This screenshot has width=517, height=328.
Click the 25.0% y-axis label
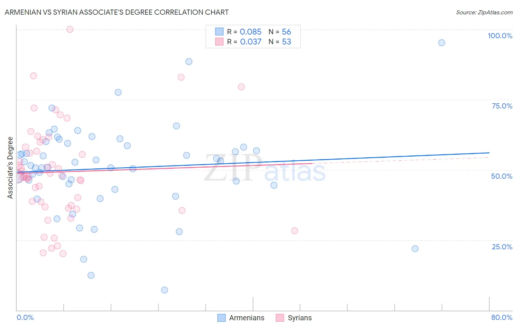pyautogui.click(x=502, y=246)
